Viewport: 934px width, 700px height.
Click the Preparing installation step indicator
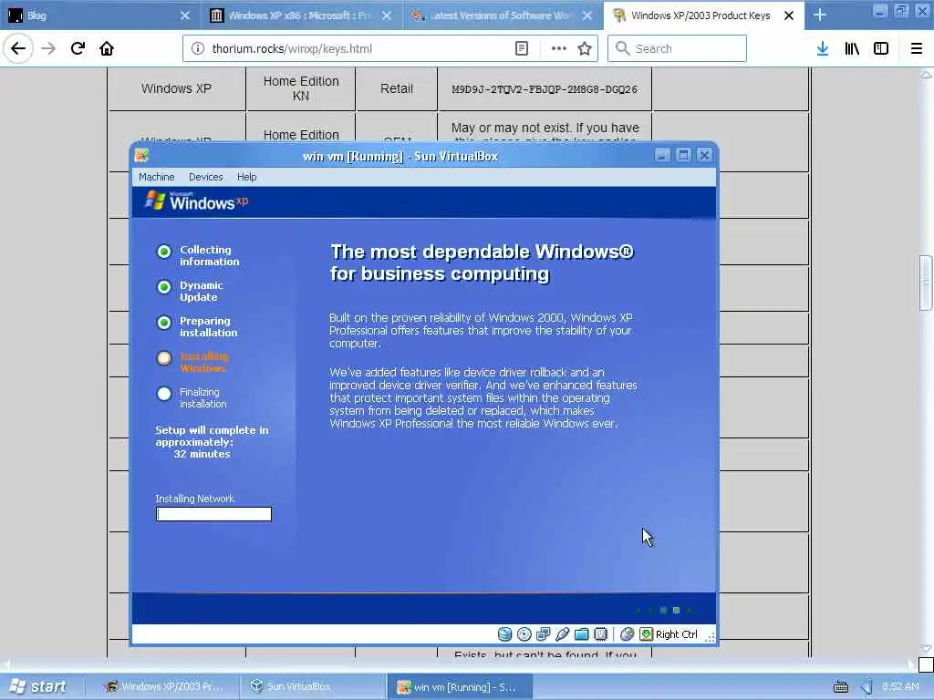[x=164, y=323]
